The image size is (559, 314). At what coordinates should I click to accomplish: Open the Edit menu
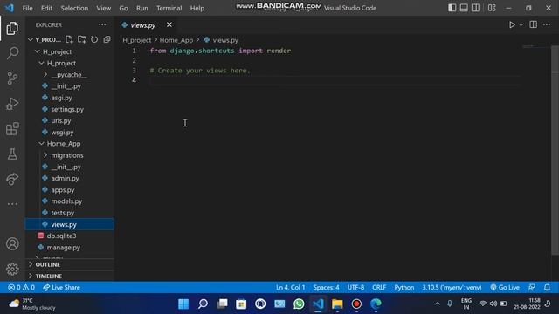click(46, 8)
